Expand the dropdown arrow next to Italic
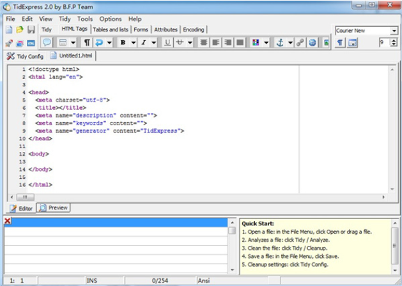Screen dimensions: 402x286 pyautogui.click(x=154, y=43)
